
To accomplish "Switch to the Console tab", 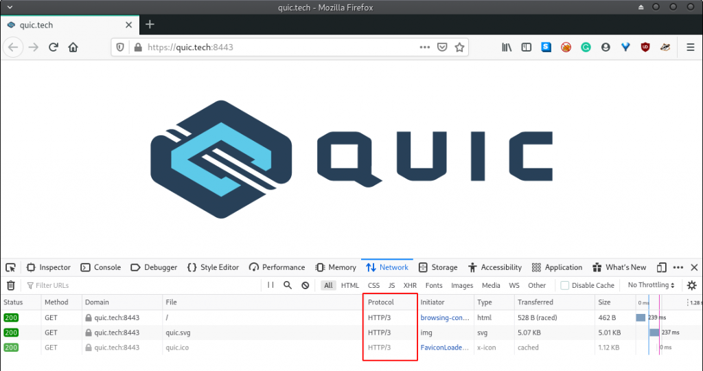I will tap(101, 267).
